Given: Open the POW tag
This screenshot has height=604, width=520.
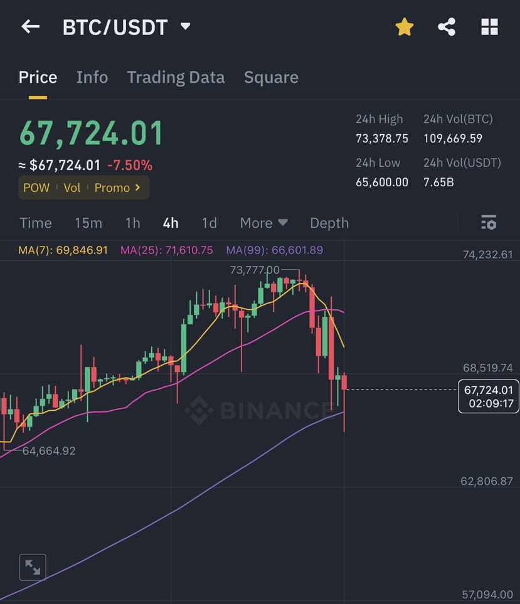Looking at the screenshot, I should coord(36,188).
